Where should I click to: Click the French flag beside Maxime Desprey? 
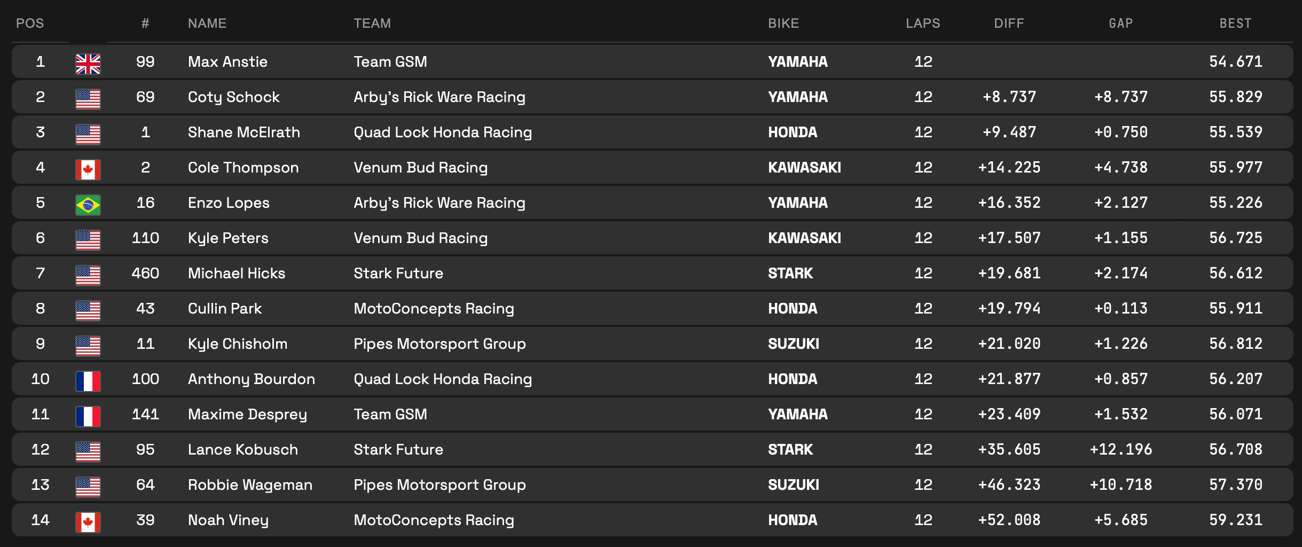point(88,416)
